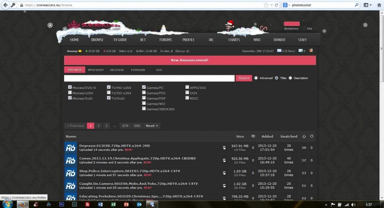Click the HD icon beside Caught.On.Camera
Viewport: 384px width, 208px height.
[70, 186]
